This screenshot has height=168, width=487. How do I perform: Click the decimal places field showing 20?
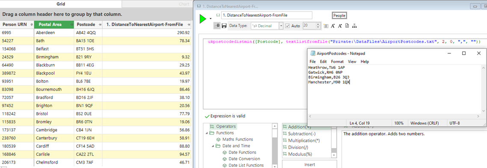click(309, 26)
